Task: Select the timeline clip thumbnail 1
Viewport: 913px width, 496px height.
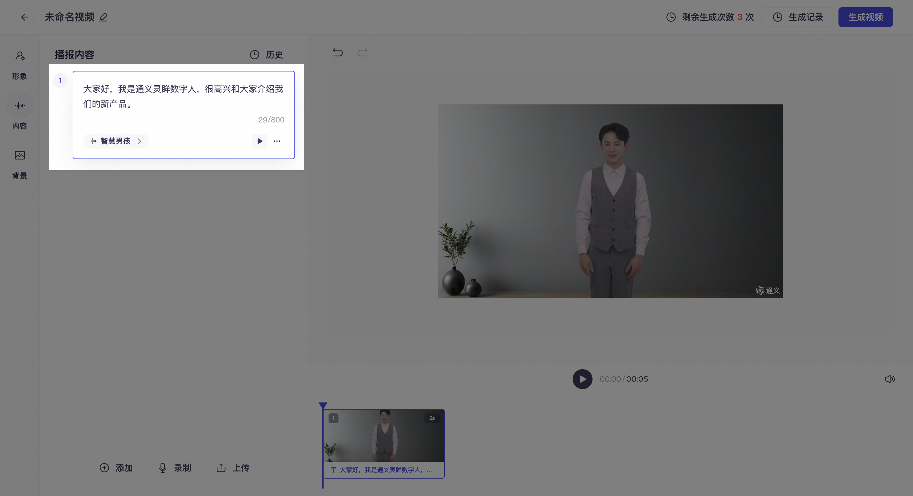Action: pyautogui.click(x=384, y=435)
